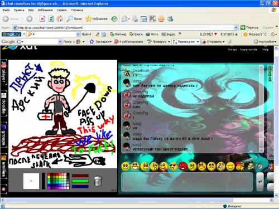
Task: Click the Help link in xat header
Action: (266, 50)
